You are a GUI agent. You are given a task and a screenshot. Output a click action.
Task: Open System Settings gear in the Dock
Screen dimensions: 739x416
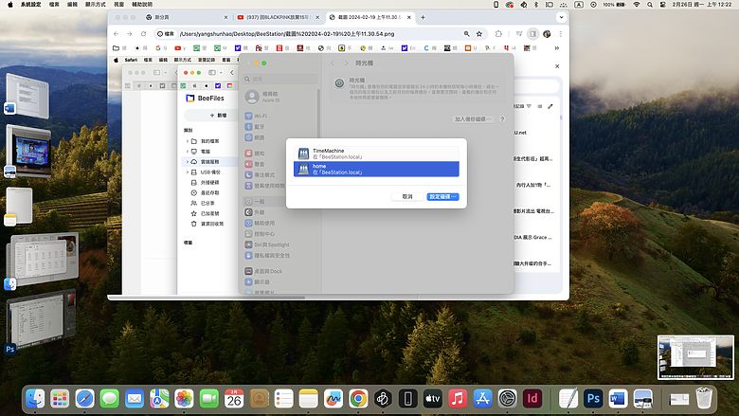(x=508, y=399)
